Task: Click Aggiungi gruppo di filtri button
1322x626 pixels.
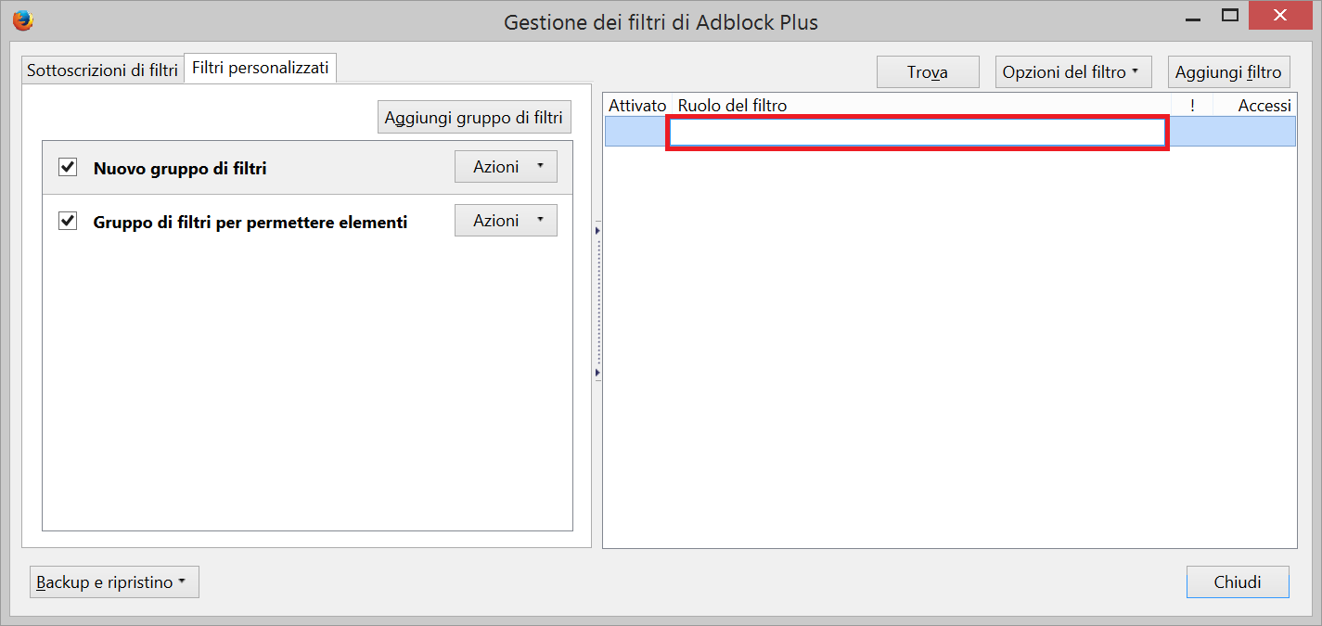Action: click(x=474, y=118)
